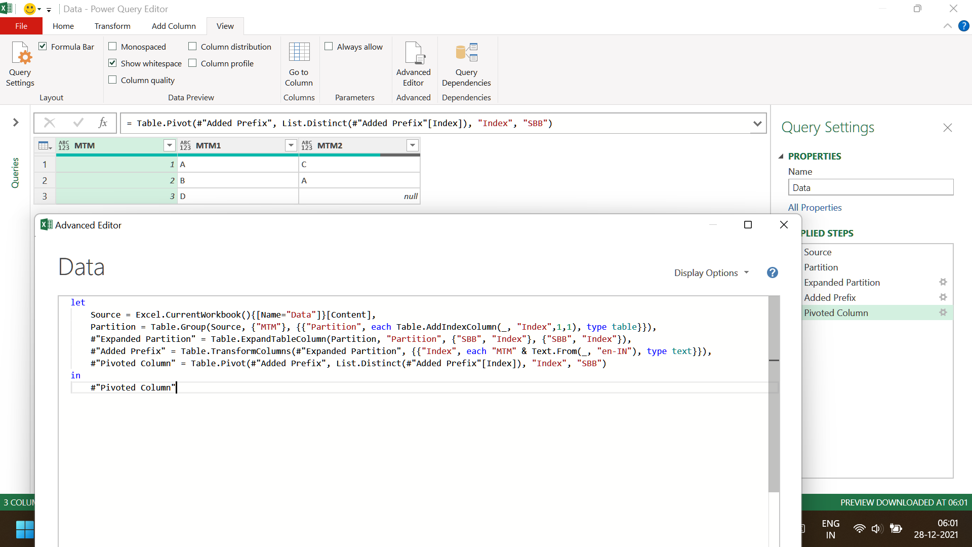
Task: Click the Go to Column icon
Action: pyautogui.click(x=299, y=64)
